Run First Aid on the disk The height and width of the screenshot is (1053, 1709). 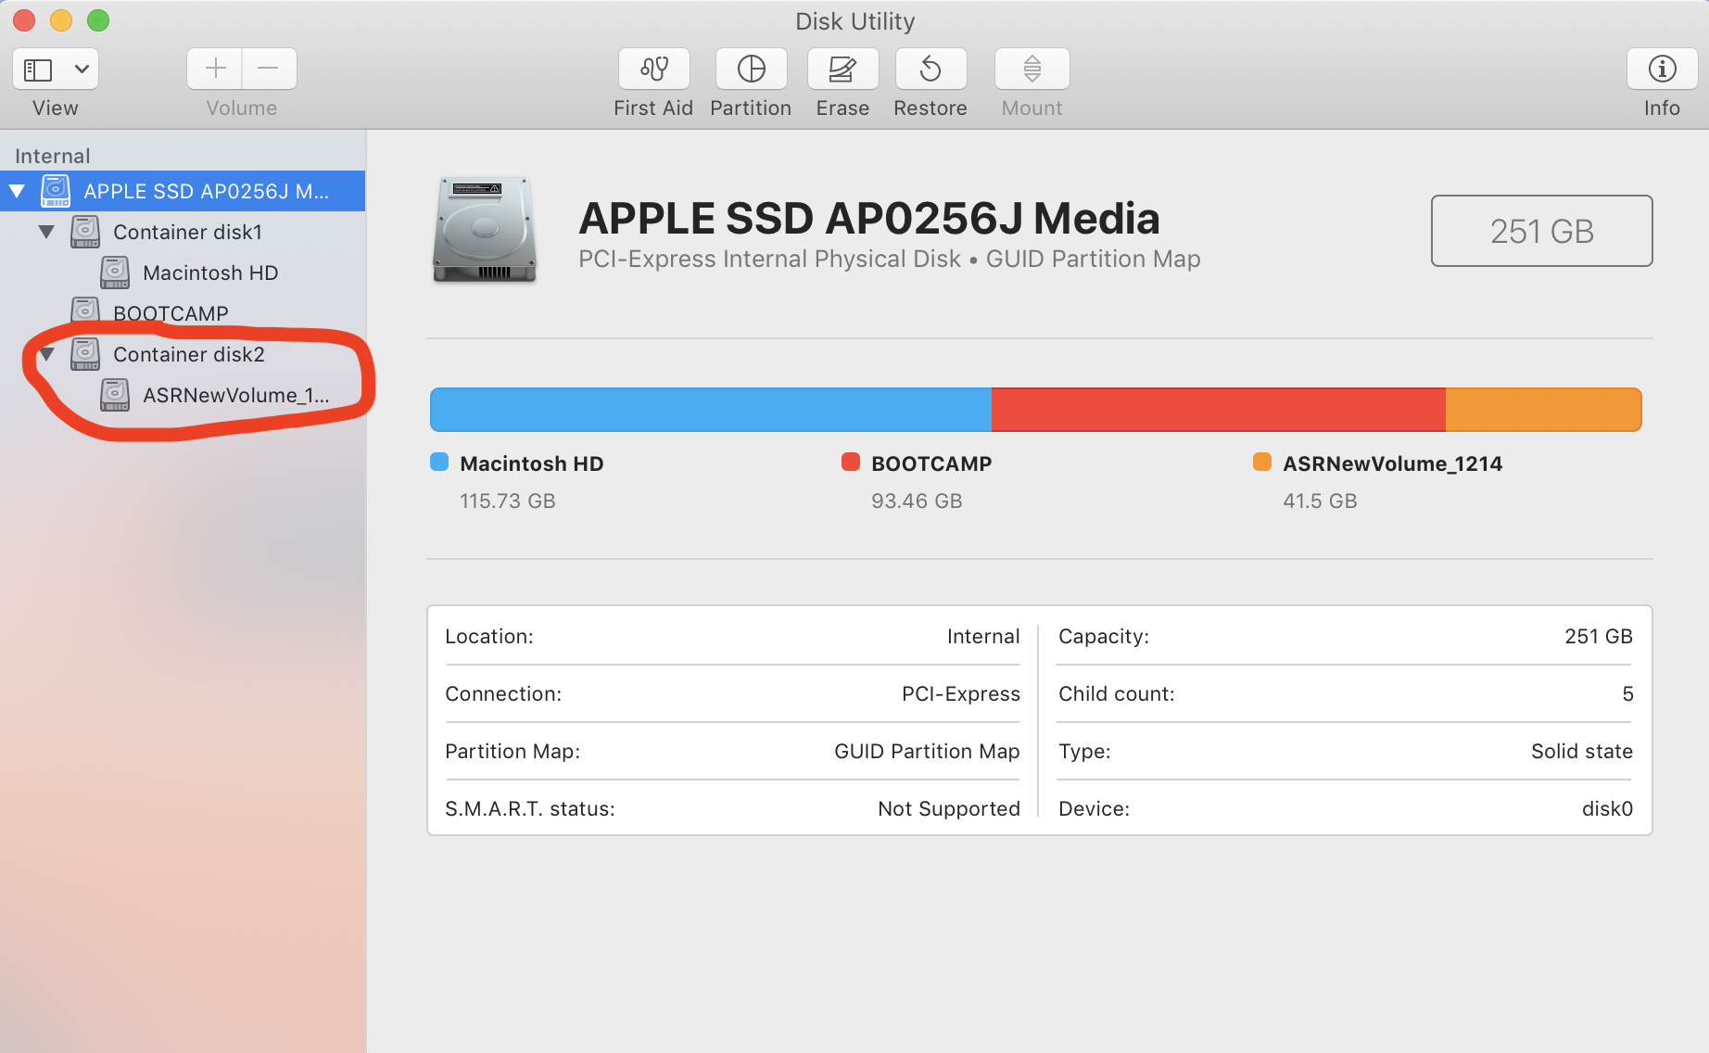653,69
